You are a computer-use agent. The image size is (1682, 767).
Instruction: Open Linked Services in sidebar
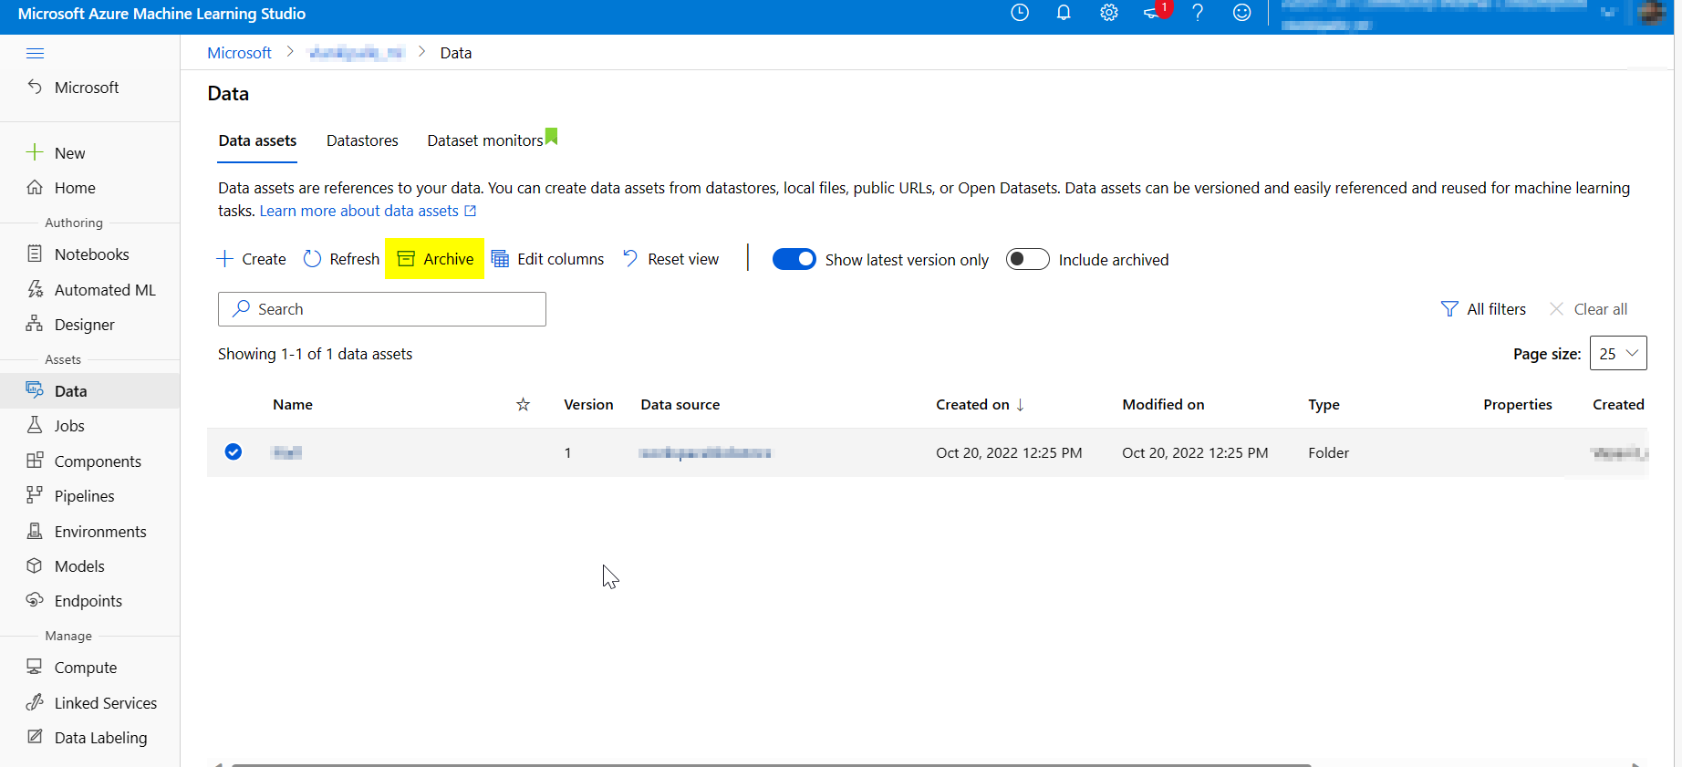[90, 703]
